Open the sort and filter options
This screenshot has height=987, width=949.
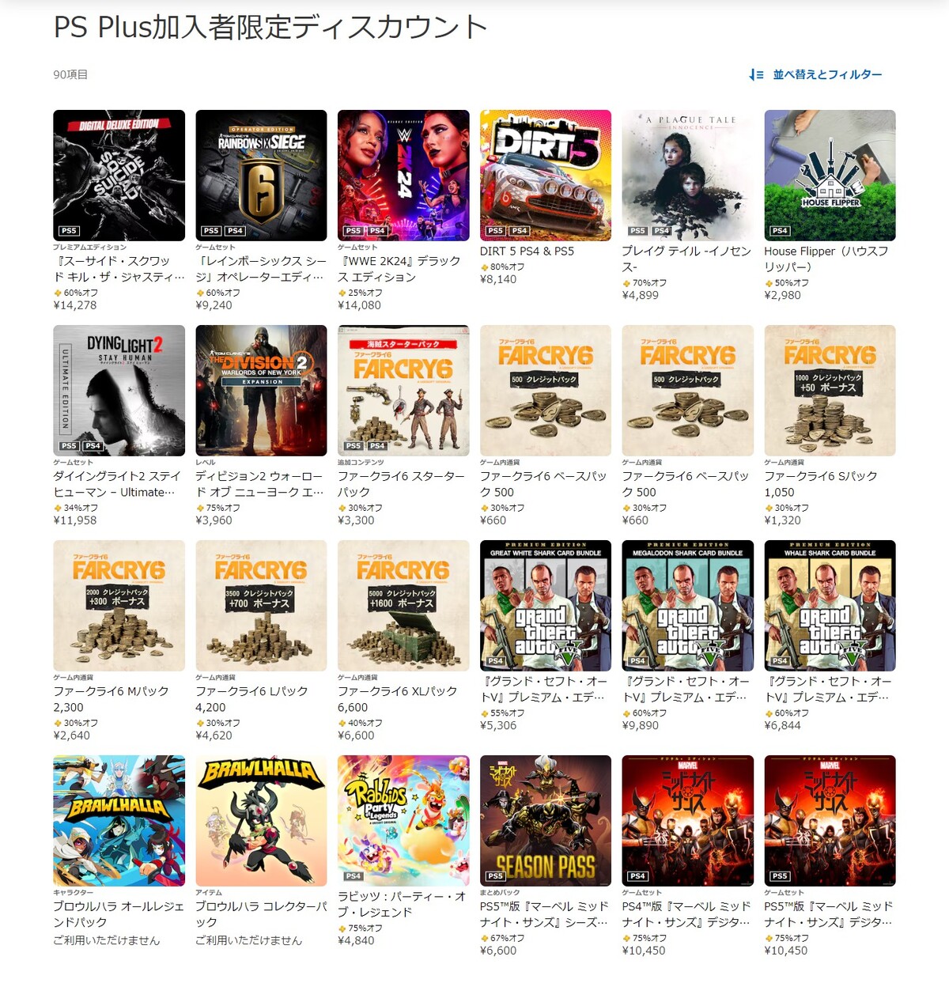[815, 74]
